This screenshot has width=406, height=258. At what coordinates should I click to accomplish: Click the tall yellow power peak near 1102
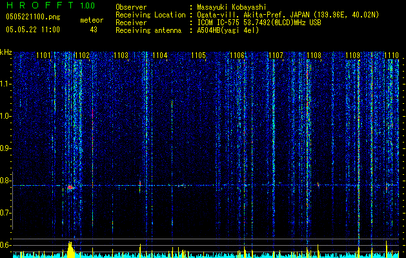click(70, 250)
